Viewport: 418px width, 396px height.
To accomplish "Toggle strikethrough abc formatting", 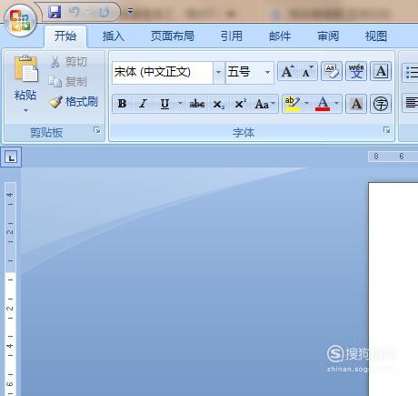I will pos(197,104).
